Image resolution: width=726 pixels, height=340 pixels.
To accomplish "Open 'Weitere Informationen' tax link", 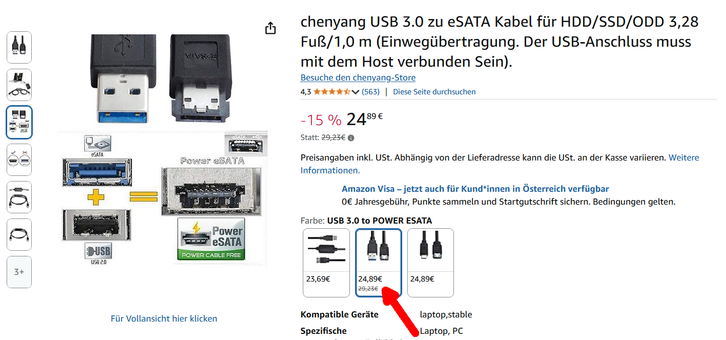I will pos(500,164).
